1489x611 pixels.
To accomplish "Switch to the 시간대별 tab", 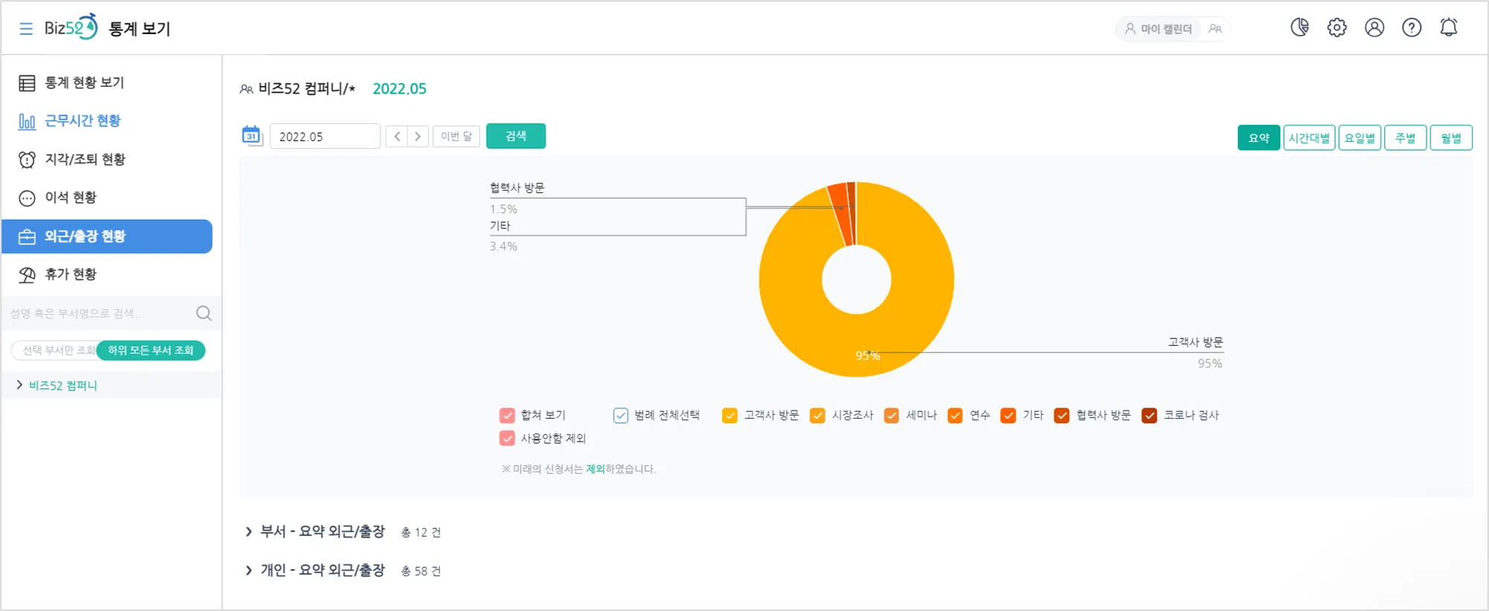I will (1308, 137).
